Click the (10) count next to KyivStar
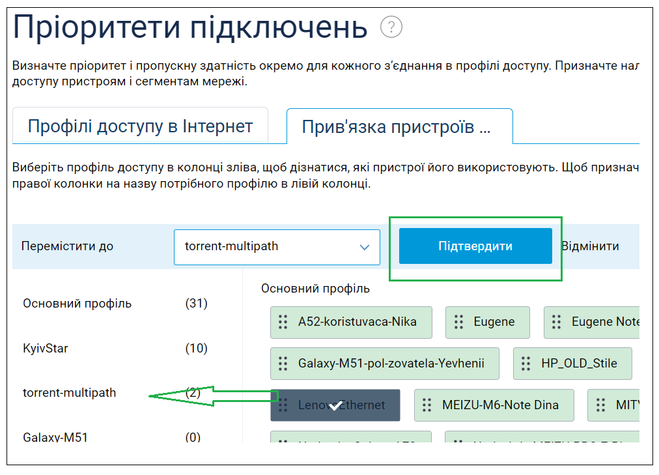Viewport: 659px width, 475px height. coord(197,349)
